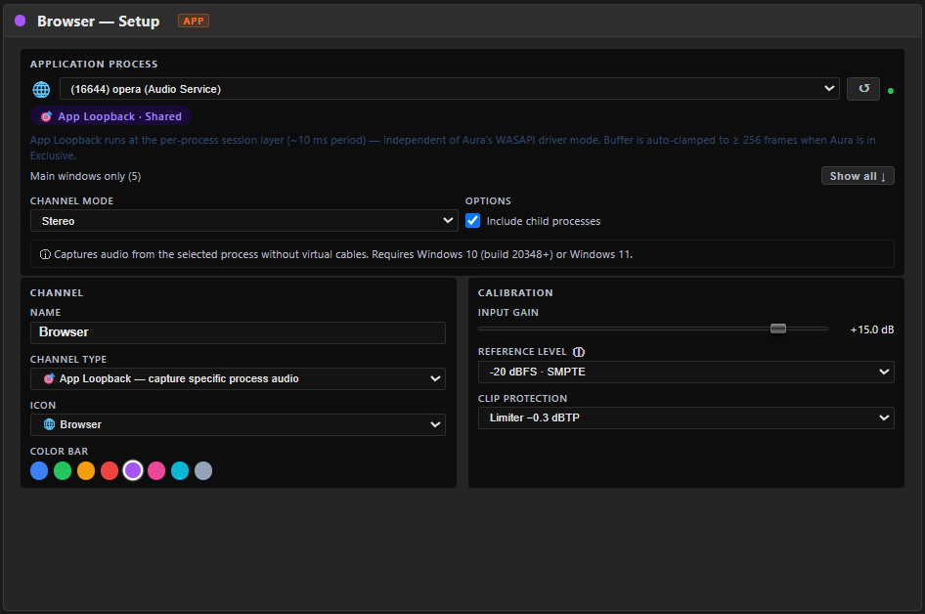Screen dimensions: 925x614
Task: Click the green status indicator dot
Action: [x=891, y=91]
